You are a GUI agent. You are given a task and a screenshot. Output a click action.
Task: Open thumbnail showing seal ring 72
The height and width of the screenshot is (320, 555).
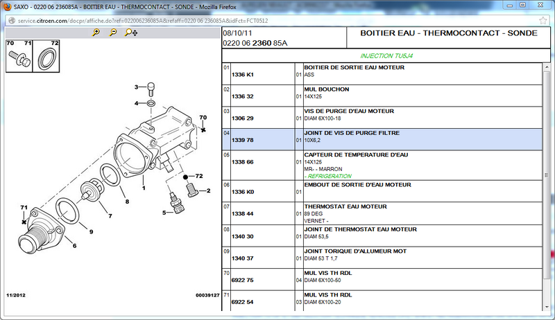click(x=46, y=56)
